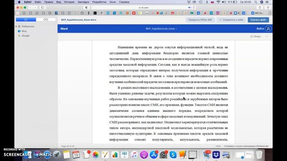
Task: Expand the Избранное favorites folder
Action: pyautogui.click(x=16, y=26)
